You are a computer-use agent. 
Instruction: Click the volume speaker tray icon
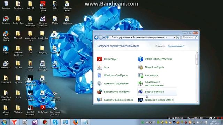tap(198, 122)
